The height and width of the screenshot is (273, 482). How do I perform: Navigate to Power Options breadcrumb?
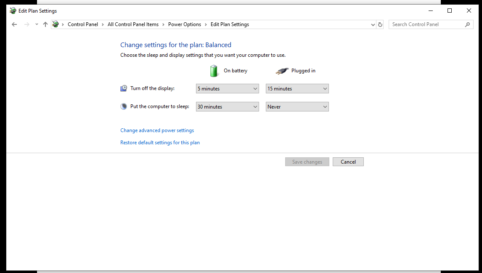point(185,24)
